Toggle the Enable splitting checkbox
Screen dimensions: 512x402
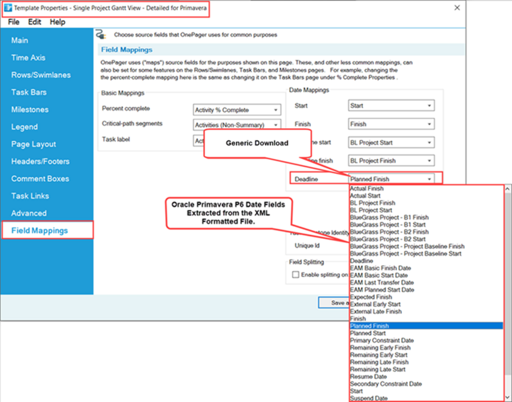click(x=296, y=274)
